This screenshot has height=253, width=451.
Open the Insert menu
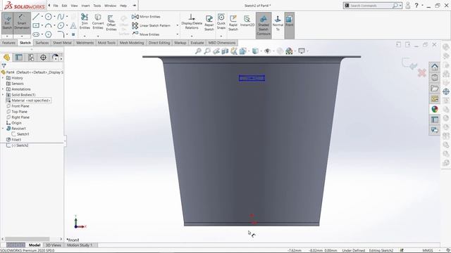(85, 6)
